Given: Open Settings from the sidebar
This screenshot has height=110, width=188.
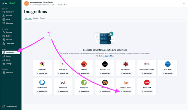Looking at the screenshot, I should coord(9,64).
